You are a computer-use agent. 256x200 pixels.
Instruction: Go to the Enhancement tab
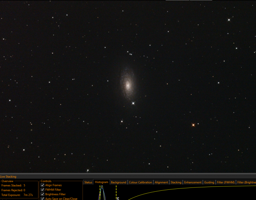193,182
